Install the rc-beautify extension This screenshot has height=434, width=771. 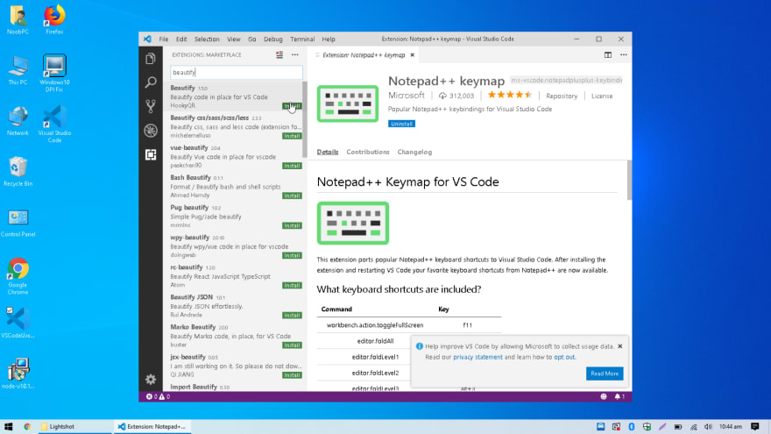tap(292, 286)
